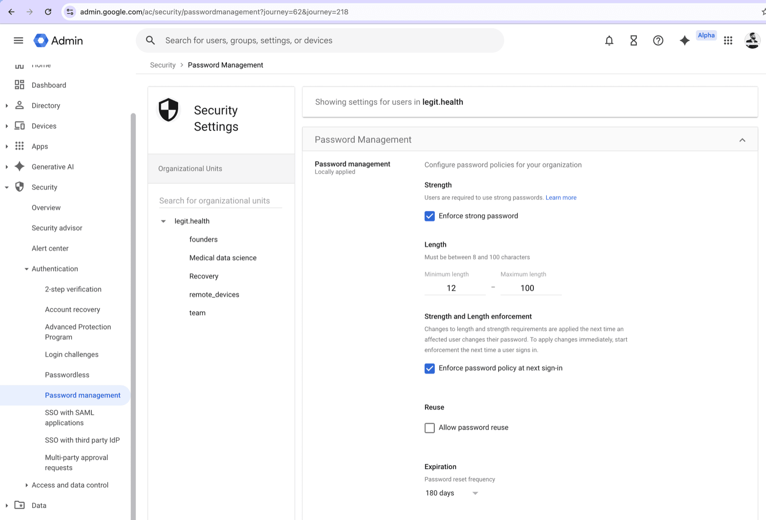This screenshot has height=520, width=766.
Task: Open the Learn more link
Action: 561,197
